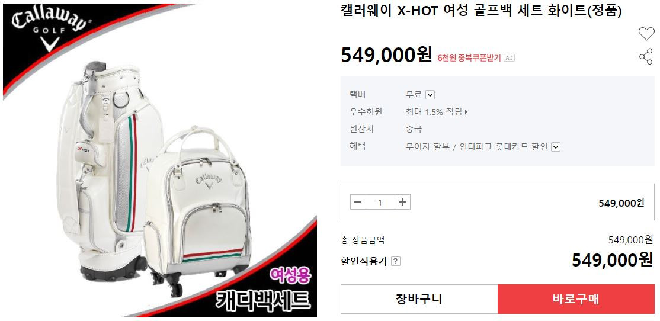Decrease quantity with the minus button
The height and width of the screenshot is (321, 660).
point(358,203)
